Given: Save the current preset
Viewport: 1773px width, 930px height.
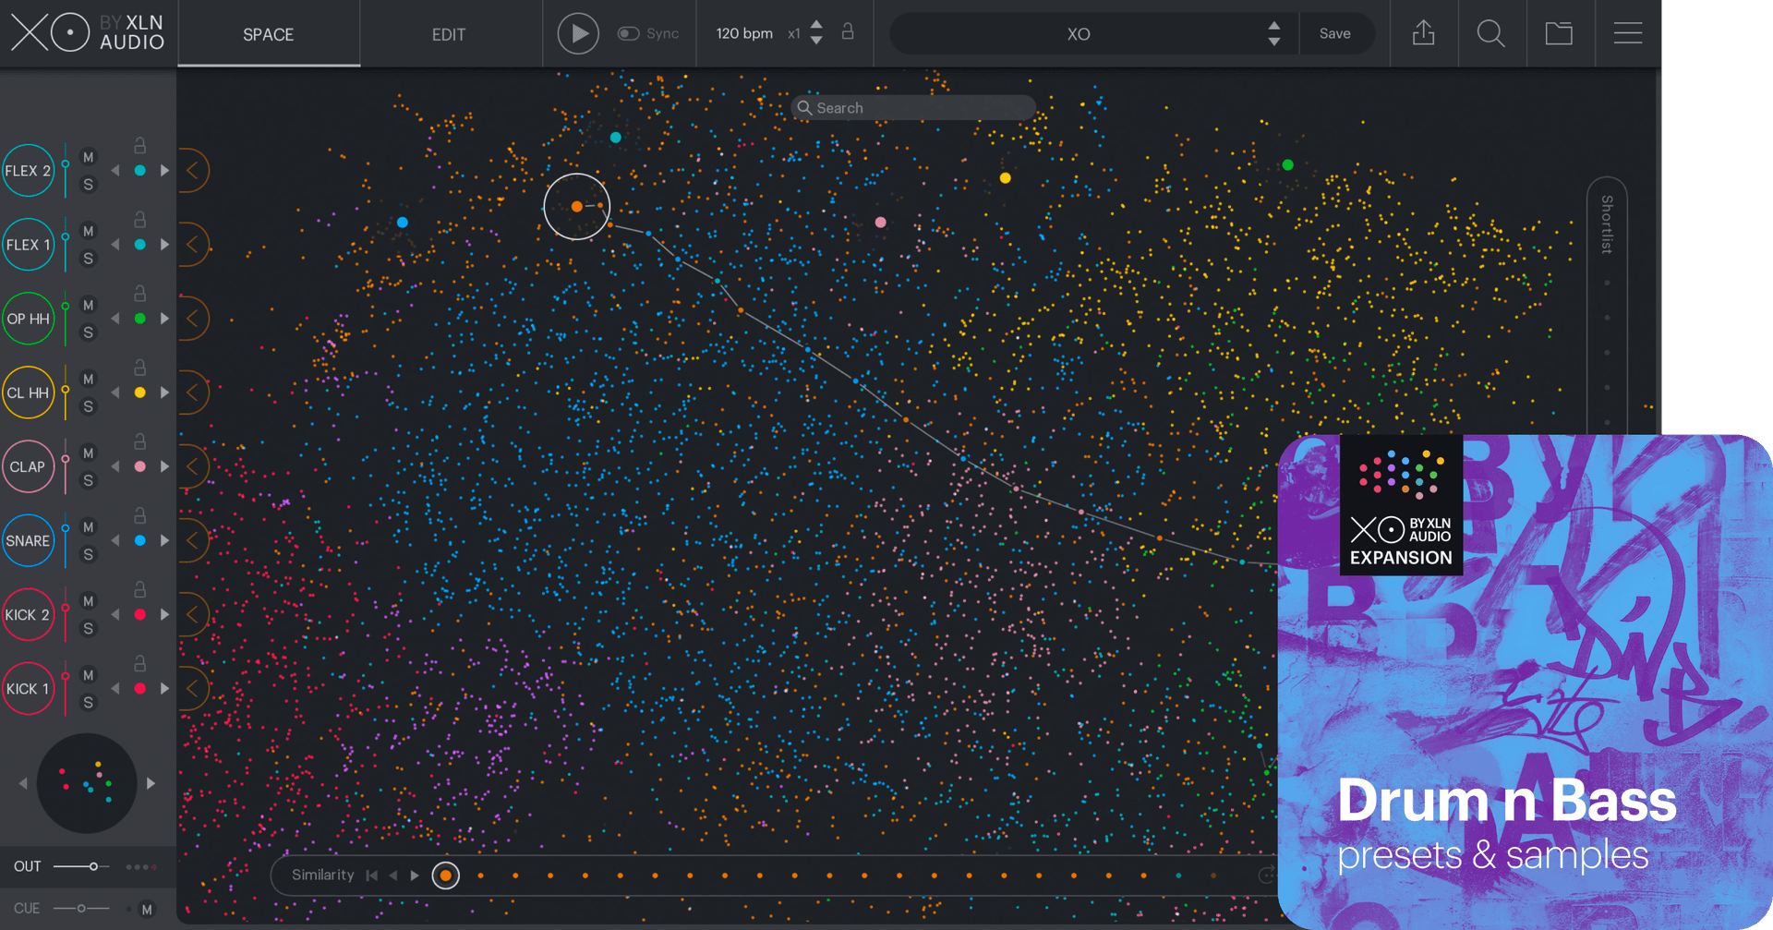Looking at the screenshot, I should [1334, 33].
